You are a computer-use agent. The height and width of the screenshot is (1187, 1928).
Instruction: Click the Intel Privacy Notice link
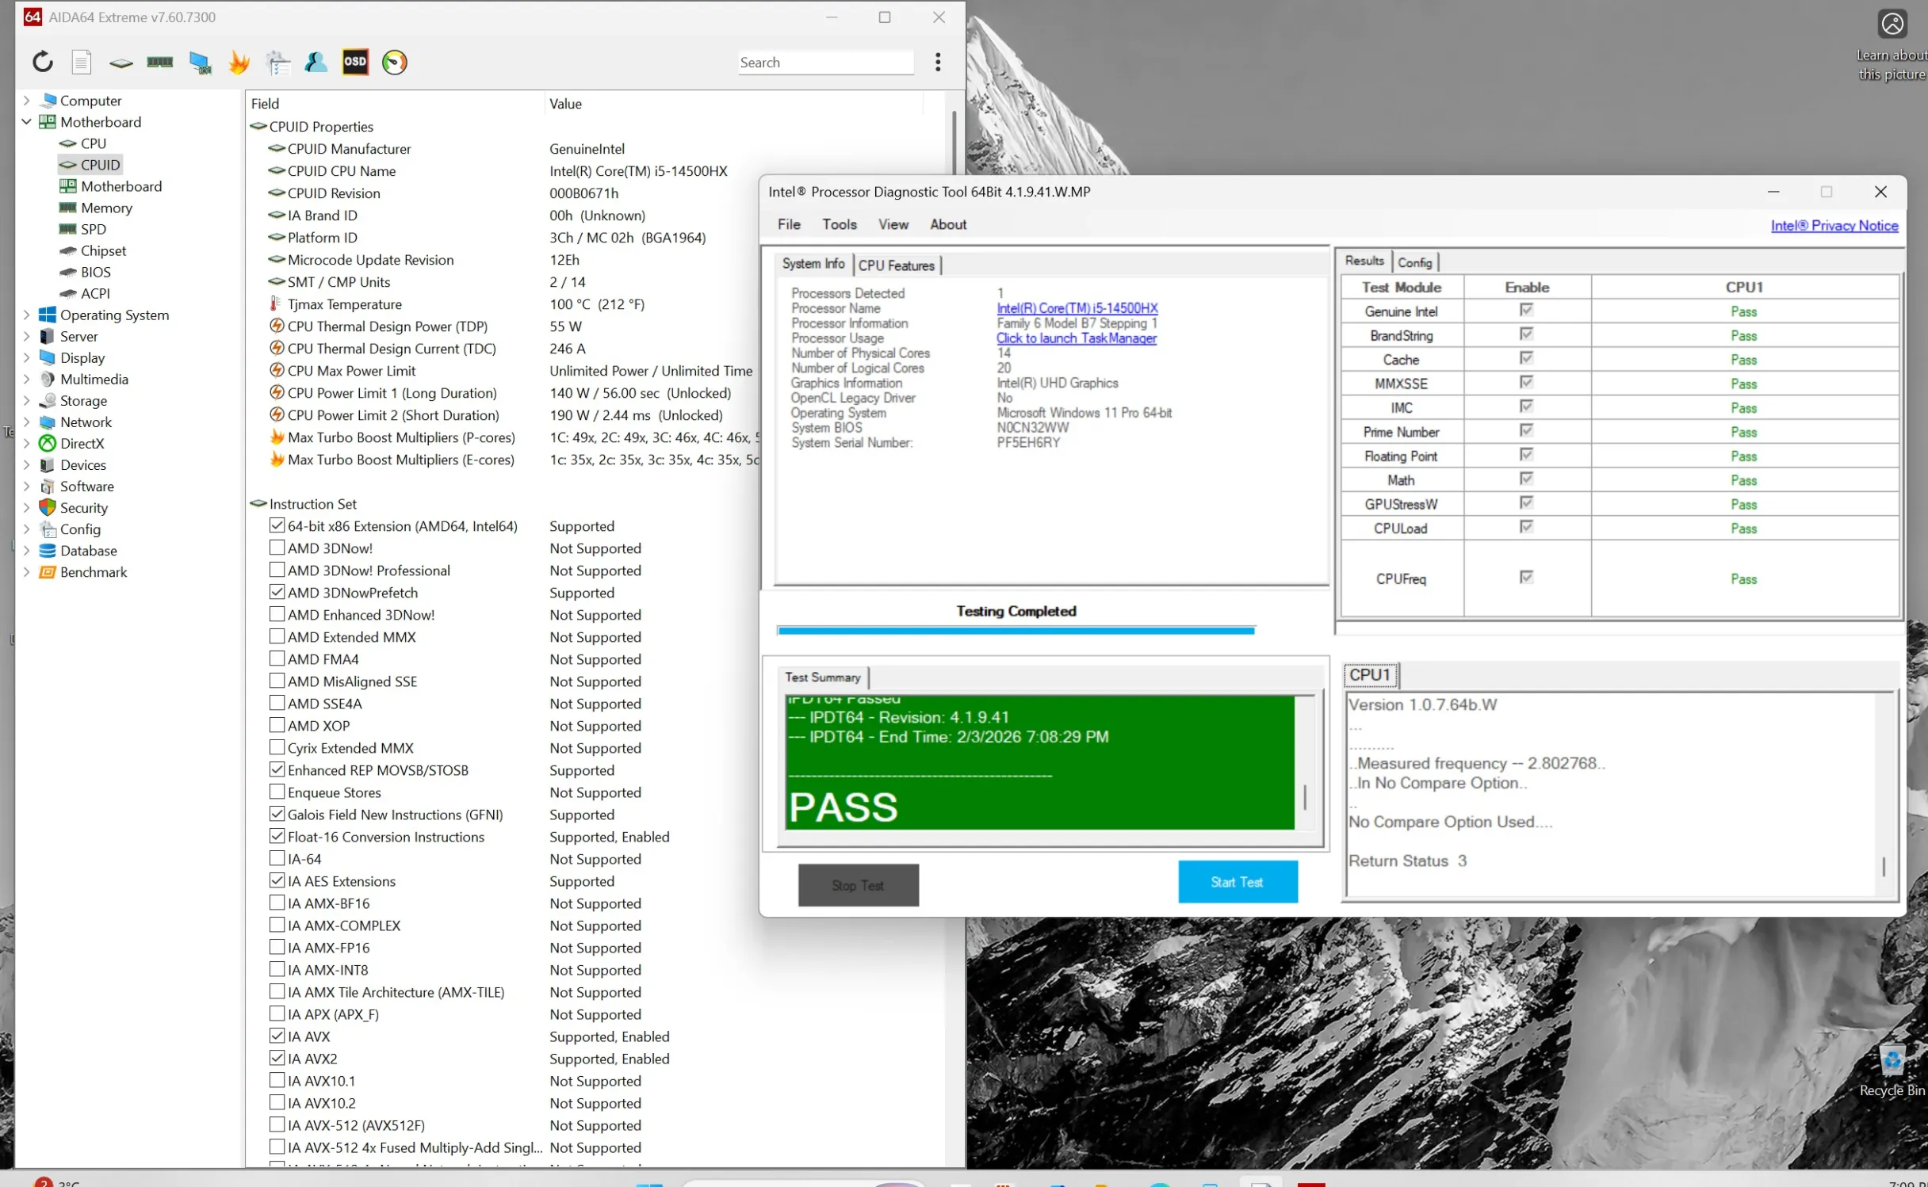pos(1834,226)
